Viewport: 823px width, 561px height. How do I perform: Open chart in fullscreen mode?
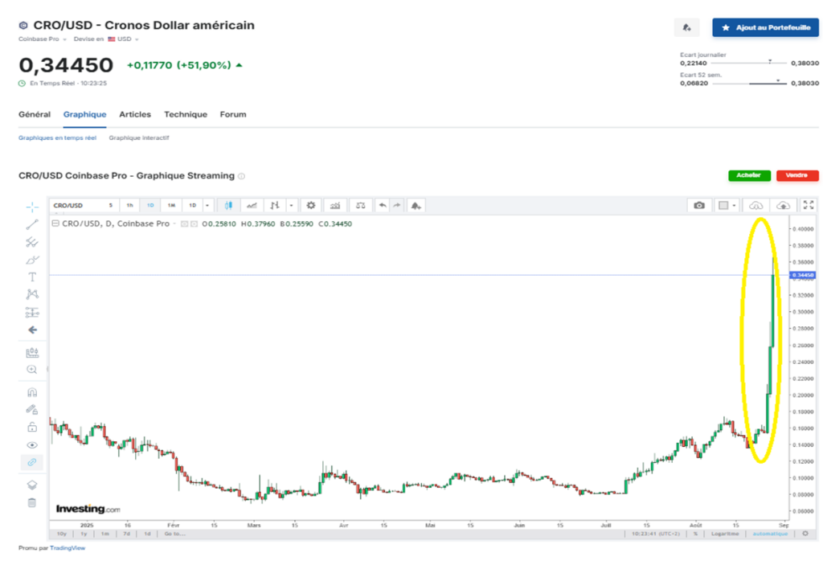809,205
